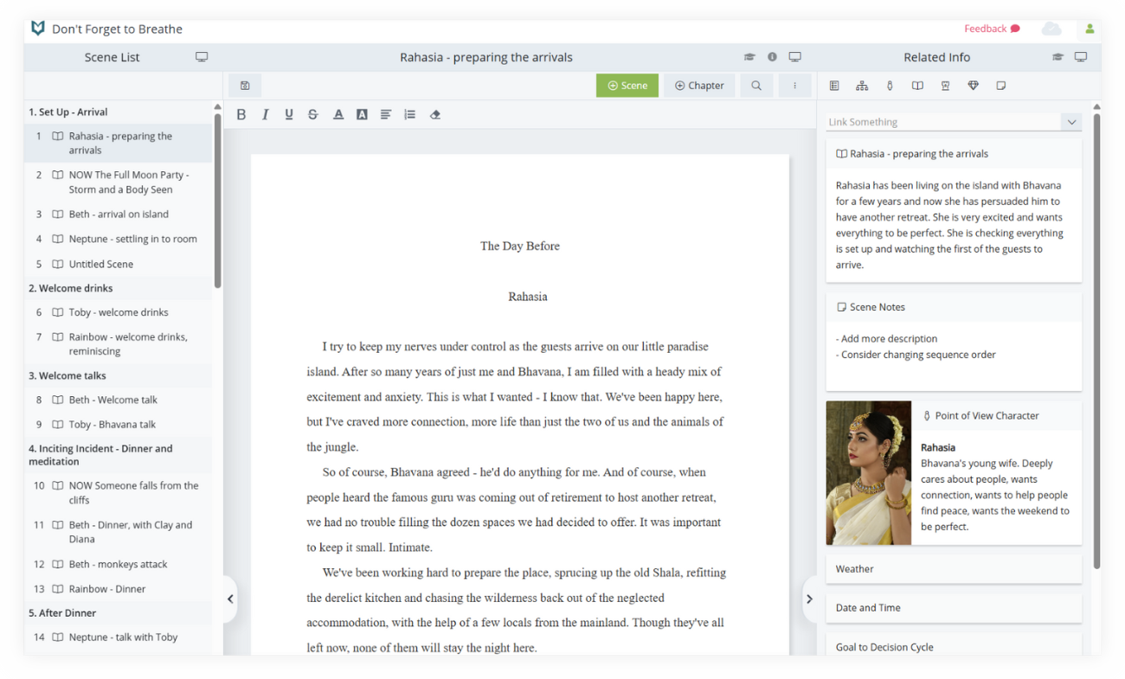Open scene Beth - arrival on island

[118, 214]
